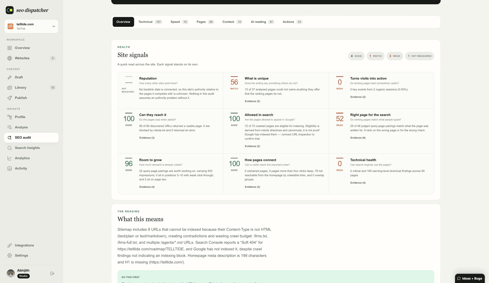489x283 pixels.
Task: Open the Actions tab
Action: coord(292,22)
